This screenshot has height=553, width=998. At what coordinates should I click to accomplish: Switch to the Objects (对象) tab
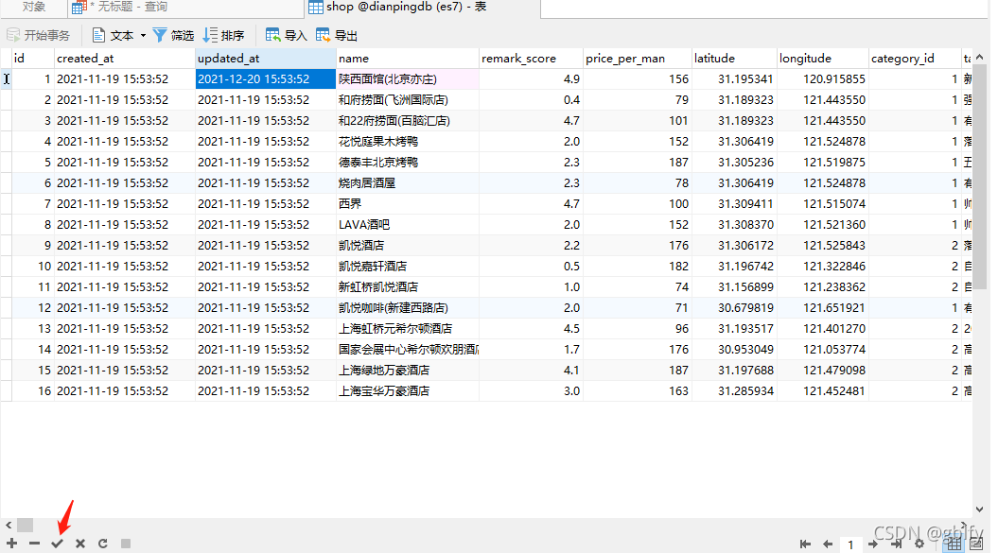click(x=34, y=7)
